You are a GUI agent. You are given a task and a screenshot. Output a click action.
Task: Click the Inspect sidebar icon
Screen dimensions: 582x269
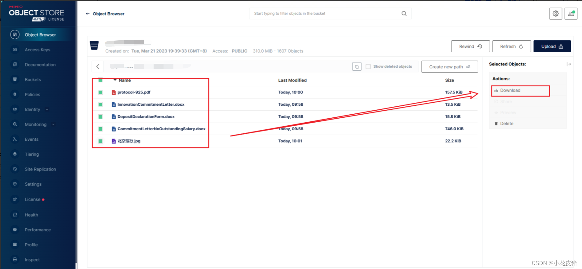[15, 259]
